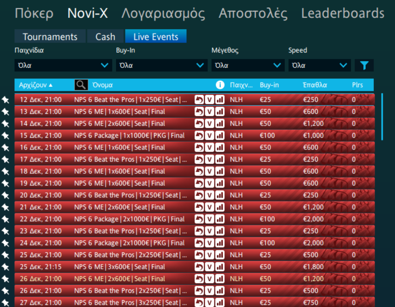Click the search magnifier icon beside Όνομα
The height and width of the screenshot is (307, 395).
80,85
